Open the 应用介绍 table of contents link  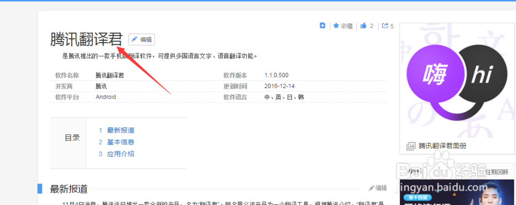coord(120,153)
